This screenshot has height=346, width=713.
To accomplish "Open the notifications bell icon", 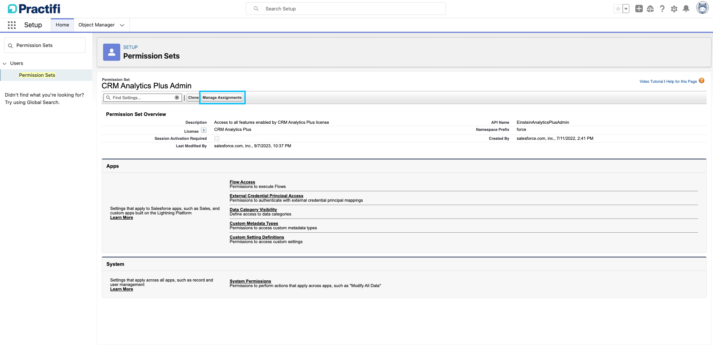I will tap(686, 9).
